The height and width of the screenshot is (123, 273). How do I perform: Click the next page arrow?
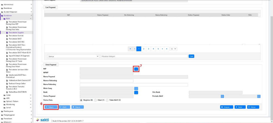163,49
